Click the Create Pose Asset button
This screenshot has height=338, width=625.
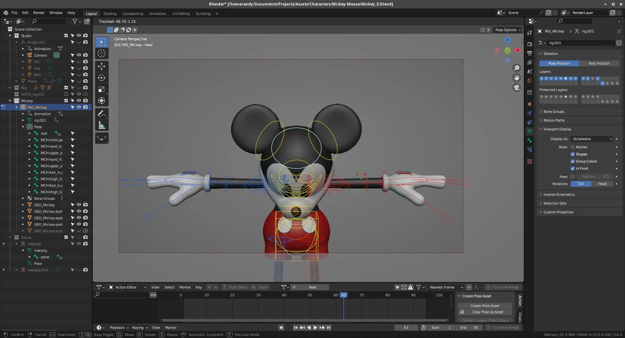pos(484,306)
